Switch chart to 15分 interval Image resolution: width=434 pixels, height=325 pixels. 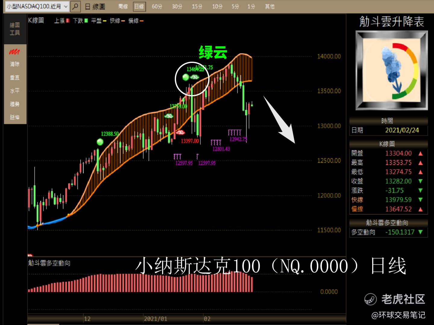(x=197, y=6)
